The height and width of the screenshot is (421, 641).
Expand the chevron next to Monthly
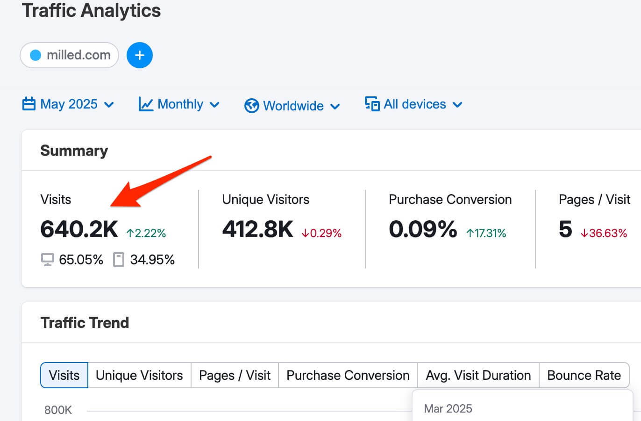tap(214, 105)
